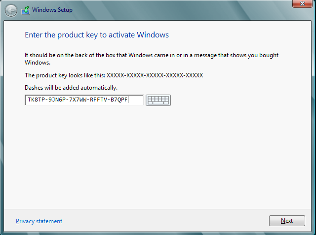Click heading Enter the product key to activate Windows
Screen dimensions: 316x235
pyautogui.click(x=97, y=35)
